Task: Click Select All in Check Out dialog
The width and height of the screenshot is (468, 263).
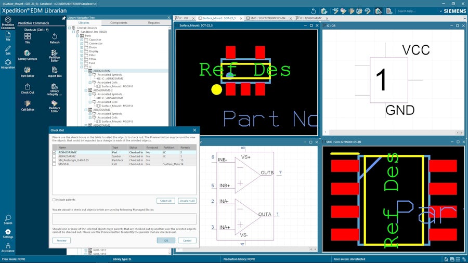Action: [x=166, y=201]
